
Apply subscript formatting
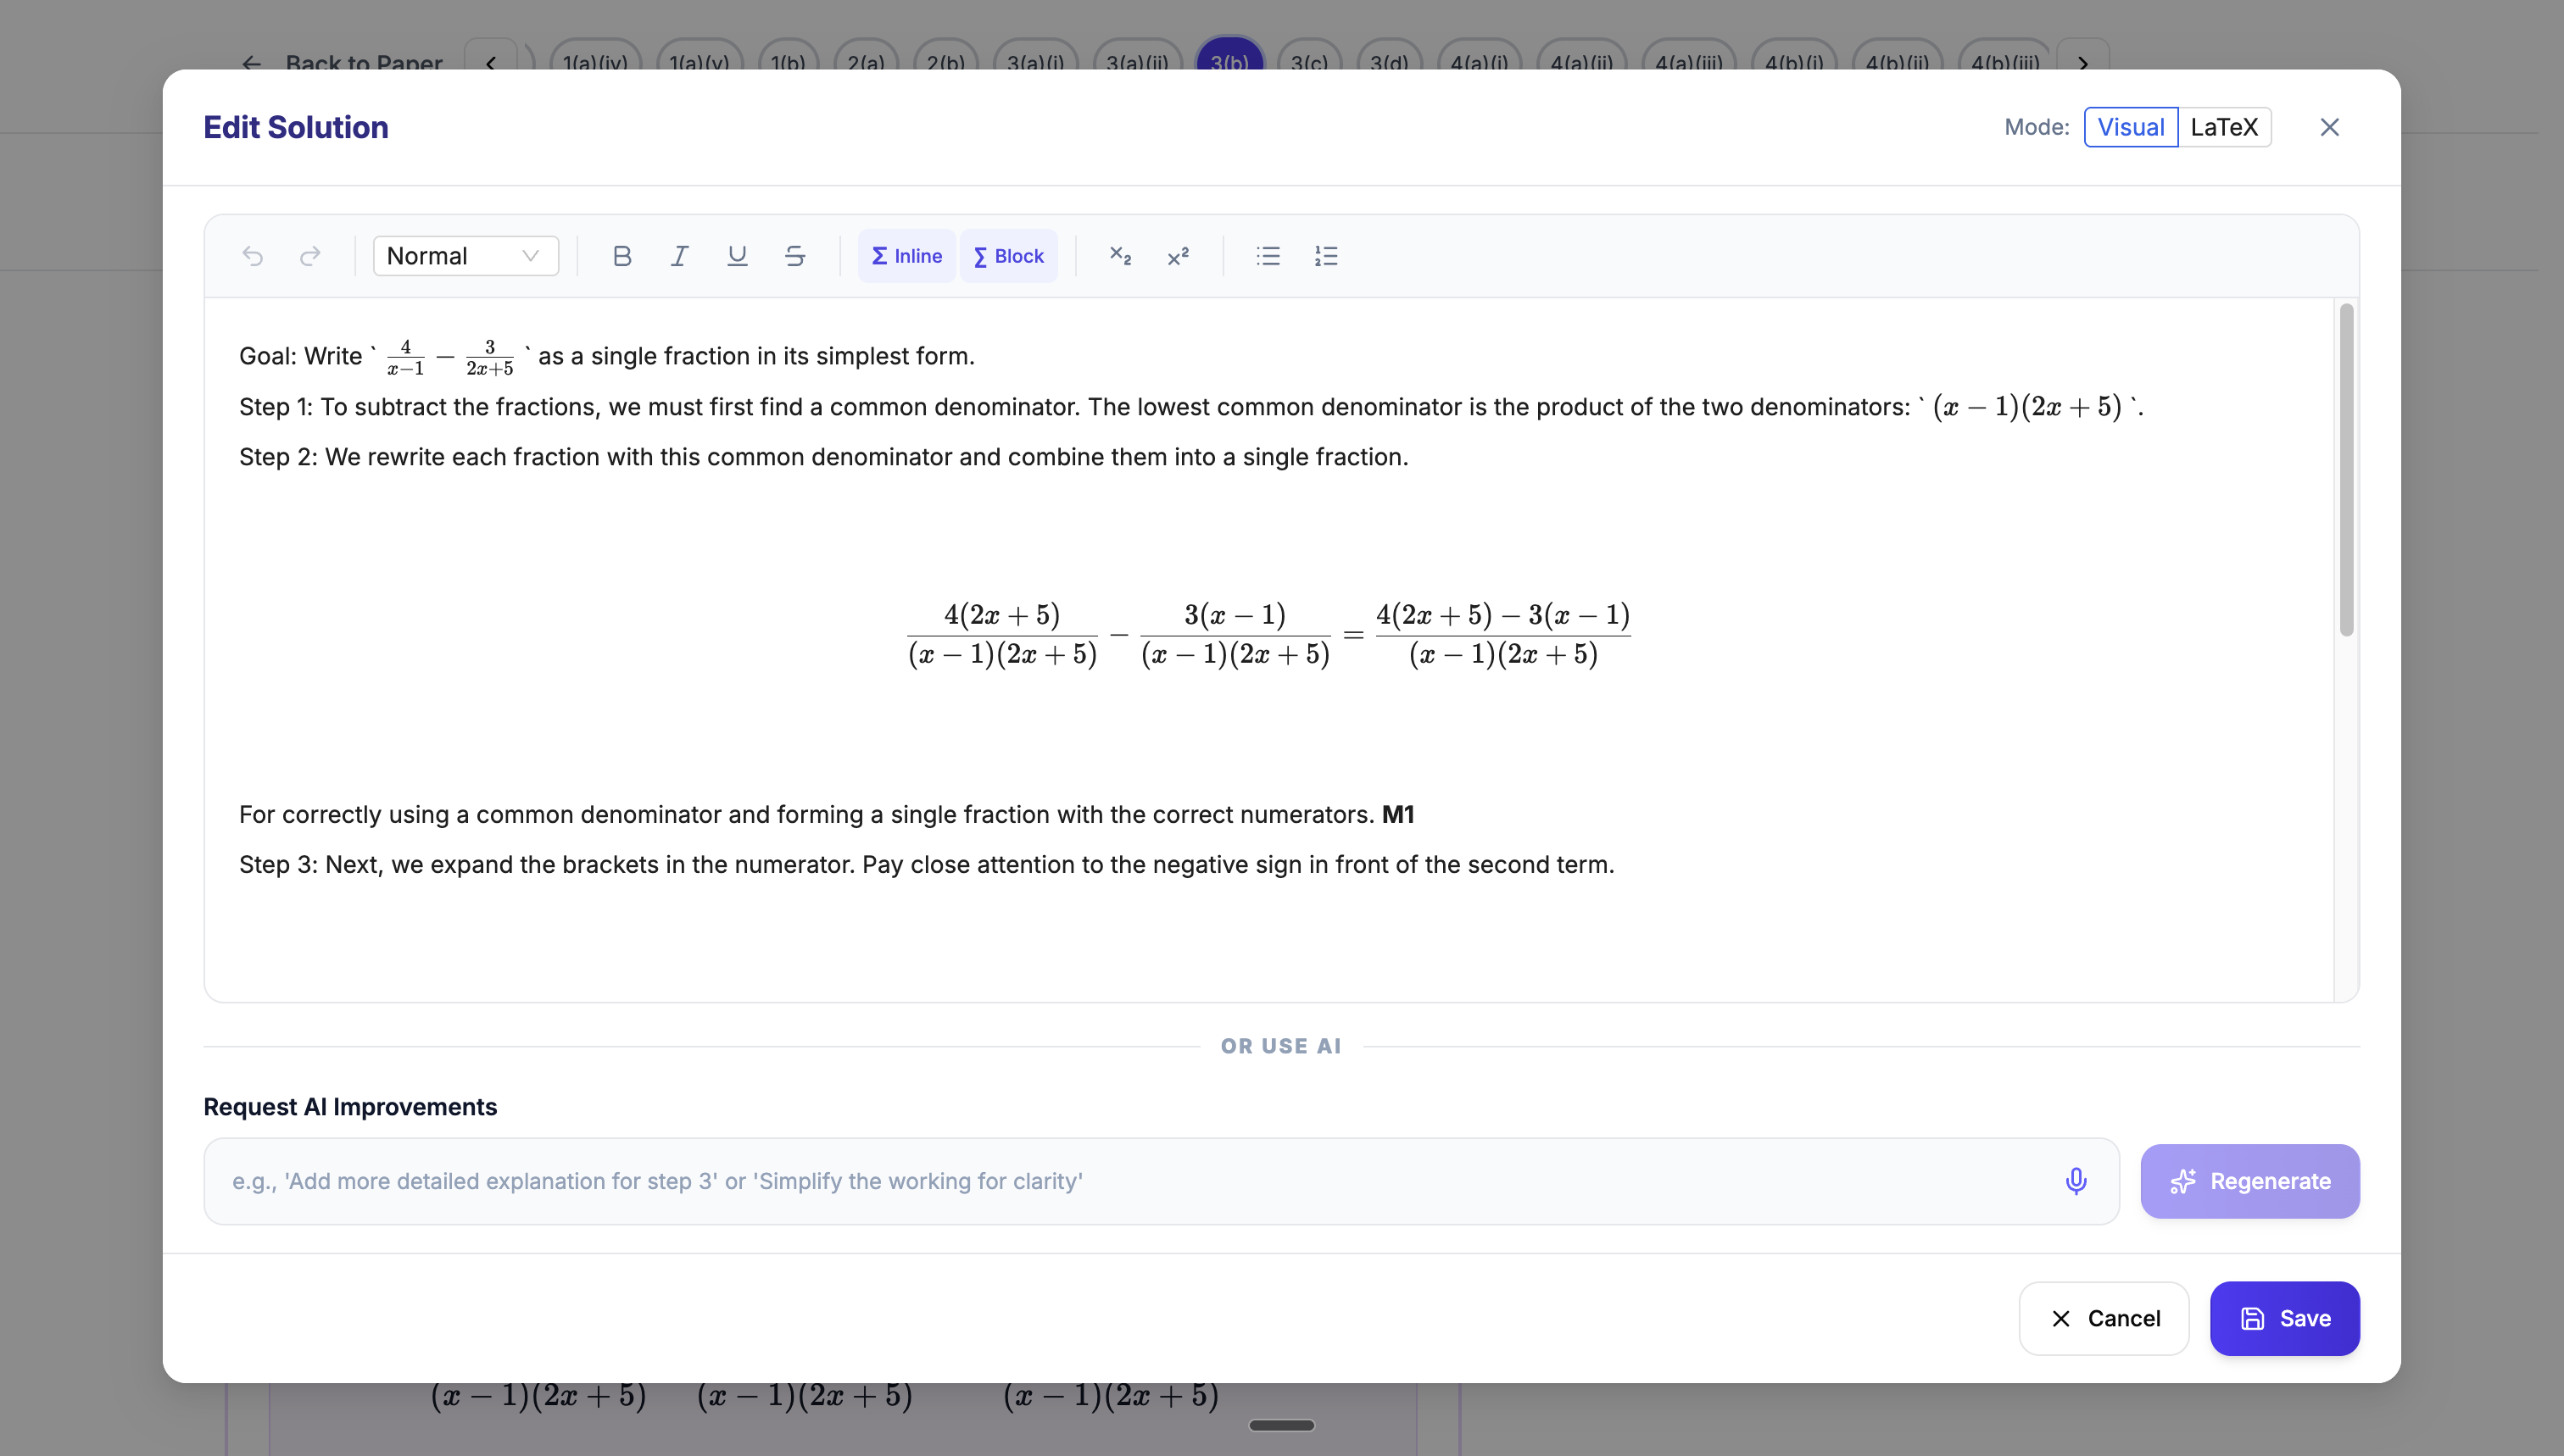point(1119,256)
